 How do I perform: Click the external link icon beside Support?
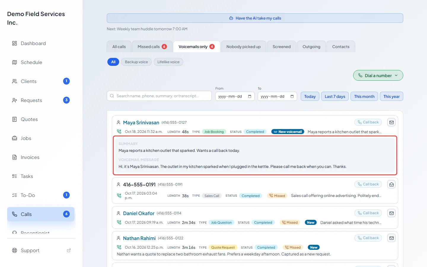[69, 250]
